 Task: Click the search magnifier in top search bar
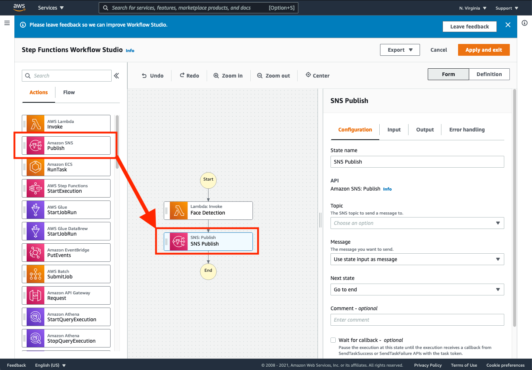(106, 8)
